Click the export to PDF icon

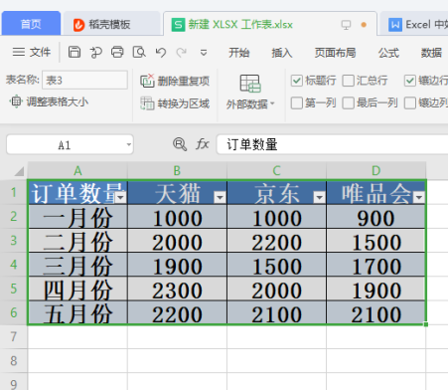click(95, 52)
